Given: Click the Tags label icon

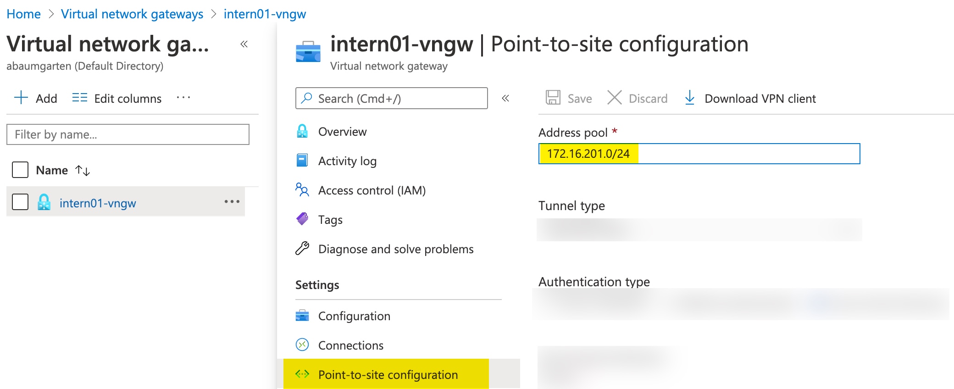Looking at the screenshot, I should [x=303, y=219].
